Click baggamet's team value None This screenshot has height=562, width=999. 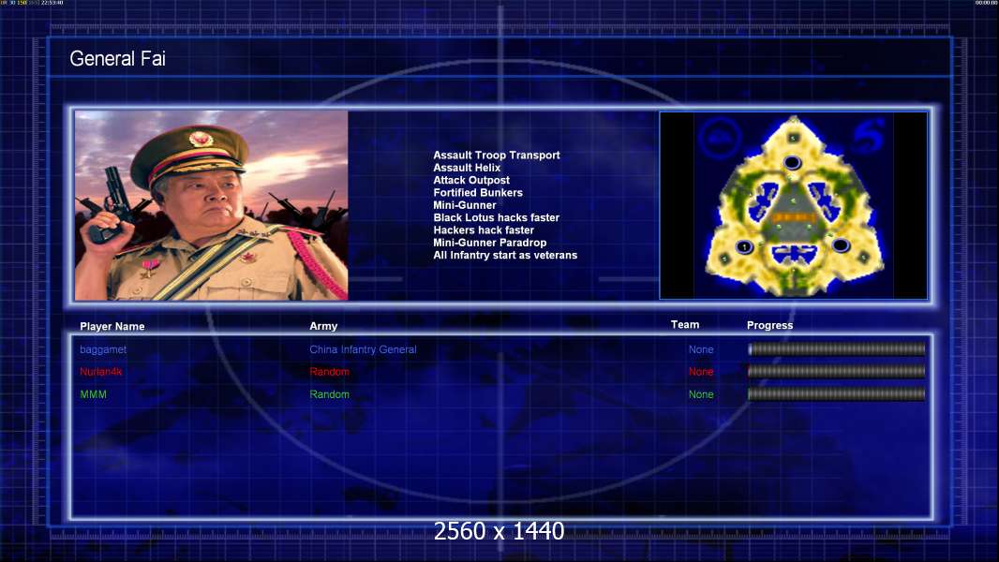[701, 349]
